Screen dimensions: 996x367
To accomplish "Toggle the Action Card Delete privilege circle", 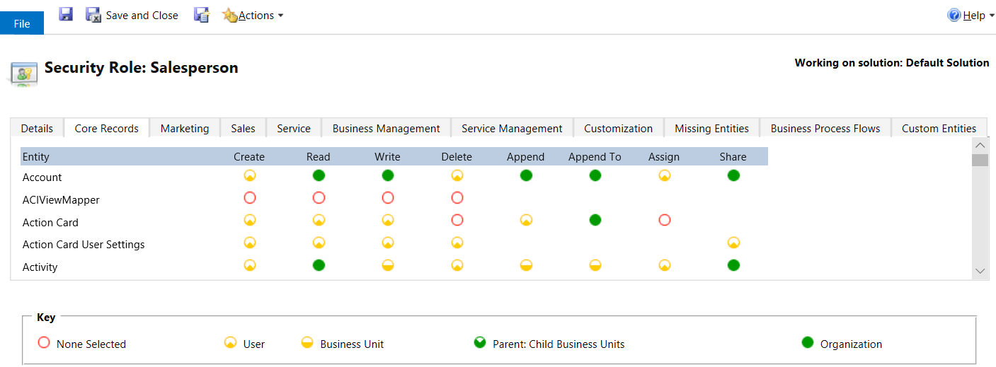I will pyautogui.click(x=457, y=220).
